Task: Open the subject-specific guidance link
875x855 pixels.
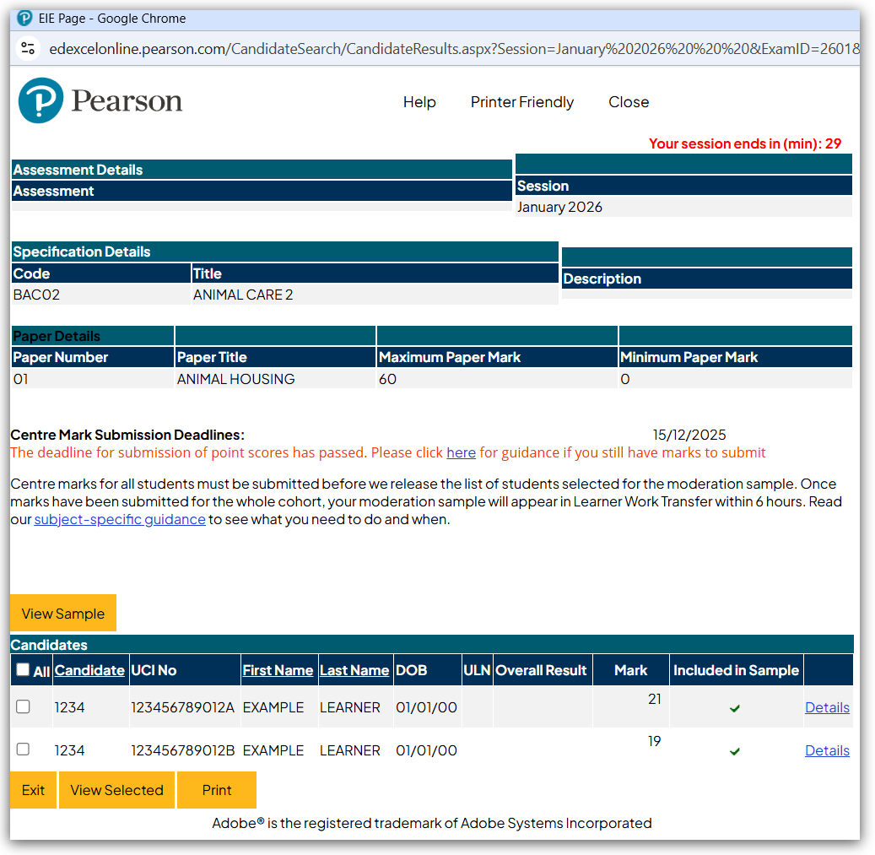Action: point(120,519)
